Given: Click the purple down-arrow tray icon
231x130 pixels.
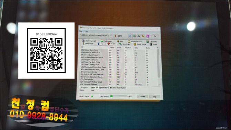Looking at the screenshot, I should [148, 36].
